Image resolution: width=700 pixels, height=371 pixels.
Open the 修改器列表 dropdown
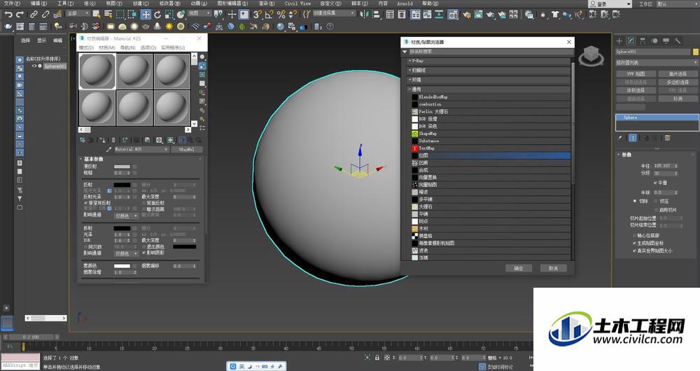pyautogui.click(x=657, y=62)
